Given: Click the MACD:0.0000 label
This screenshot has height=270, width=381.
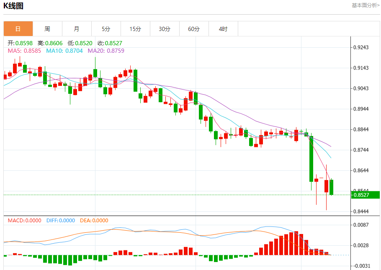Looking at the screenshot, I should click(x=25, y=221).
